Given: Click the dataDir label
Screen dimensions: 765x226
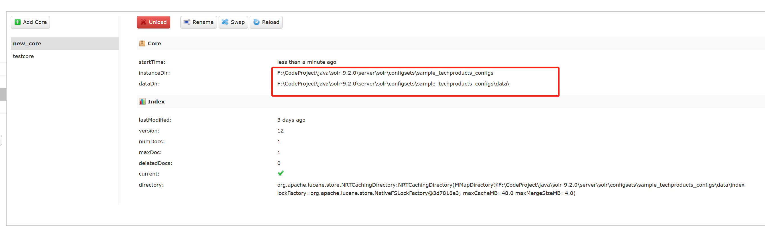Looking at the screenshot, I should [x=149, y=84].
